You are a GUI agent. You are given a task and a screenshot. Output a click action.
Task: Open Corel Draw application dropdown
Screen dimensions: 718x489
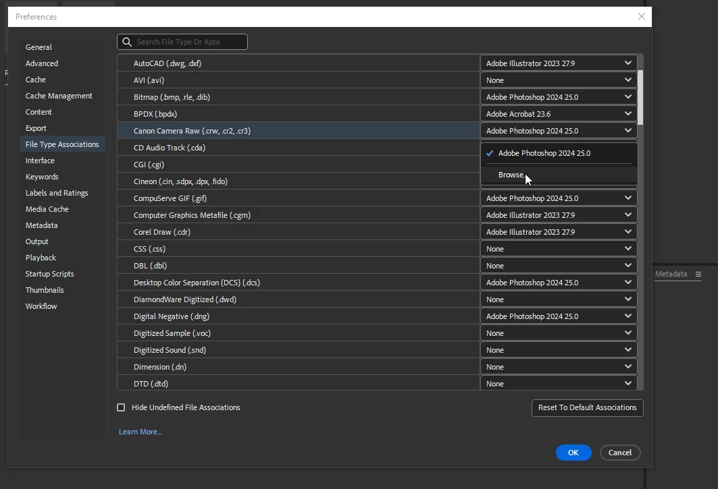tap(558, 232)
